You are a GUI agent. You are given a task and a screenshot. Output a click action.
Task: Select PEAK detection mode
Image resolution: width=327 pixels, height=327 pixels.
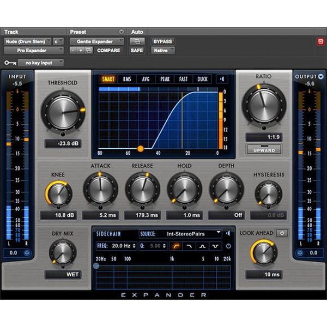(x=165, y=79)
